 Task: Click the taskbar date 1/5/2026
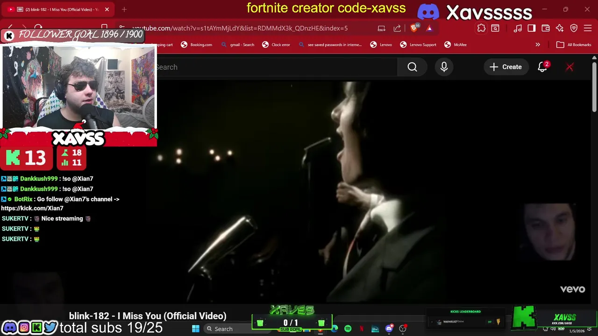point(577,331)
